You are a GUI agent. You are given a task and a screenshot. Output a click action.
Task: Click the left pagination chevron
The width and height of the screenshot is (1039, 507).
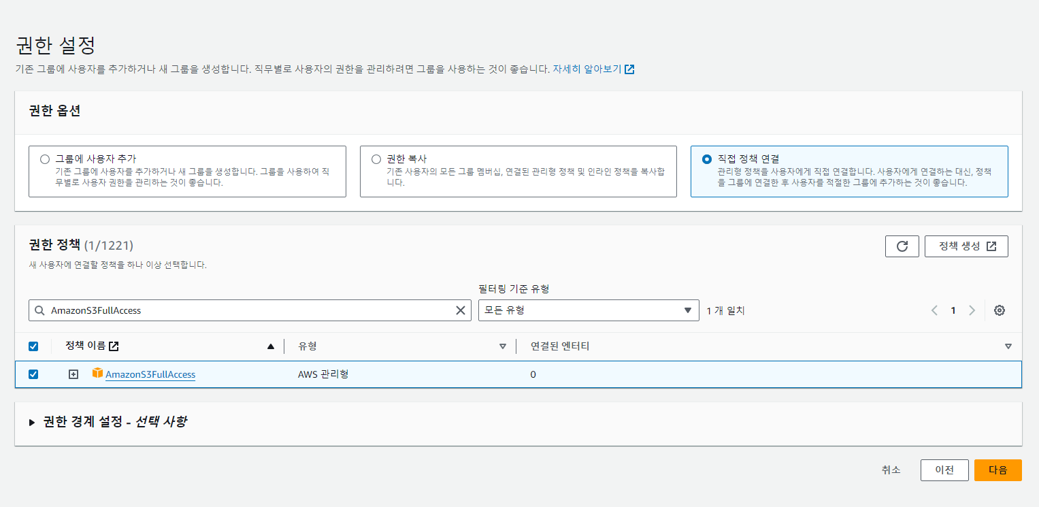(x=934, y=310)
